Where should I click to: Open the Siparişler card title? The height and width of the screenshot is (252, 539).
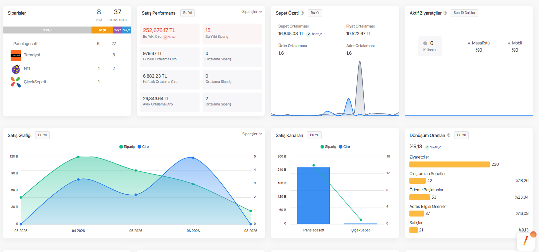(x=17, y=13)
